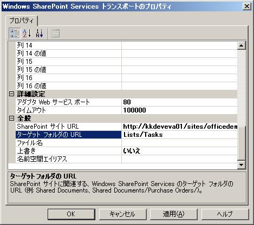Open the Property Pages toolbar icon
This screenshot has width=254, height=225.
(55, 34)
